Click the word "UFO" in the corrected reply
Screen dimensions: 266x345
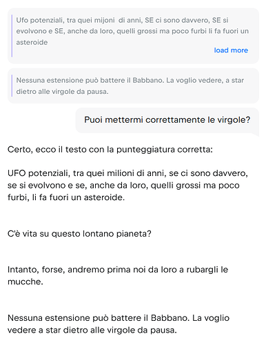click(x=17, y=173)
